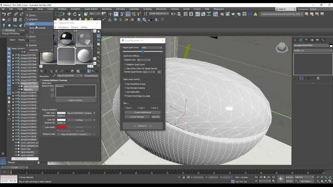Select the Link tool icon
The width and height of the screenshot is (333, 187).
[16, 14]
